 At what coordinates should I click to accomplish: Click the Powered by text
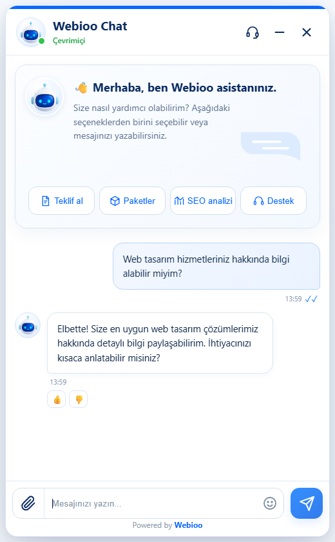point(152,525)
